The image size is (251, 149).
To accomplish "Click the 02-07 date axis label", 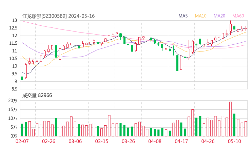I will [x=22, y=141].
